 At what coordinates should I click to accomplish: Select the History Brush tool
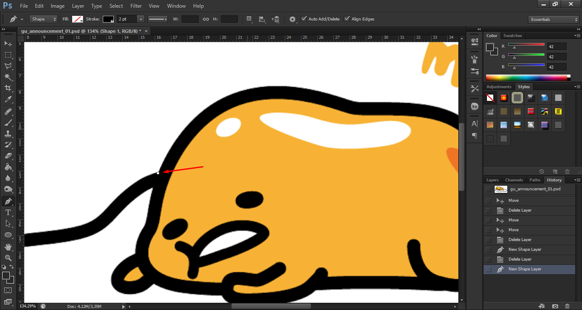click(x=8, y=145)
